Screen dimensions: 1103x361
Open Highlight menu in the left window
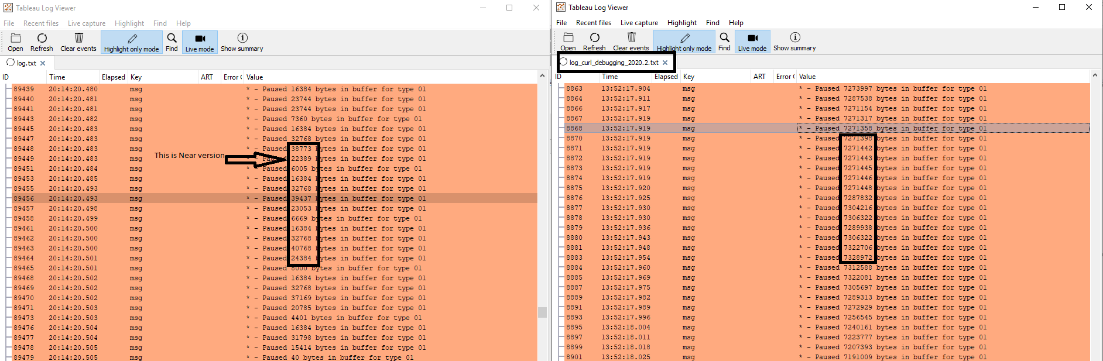(129, 23)
